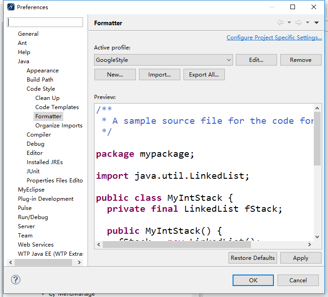Image resolution: width=328 pixels, height=297 pixels.
Task: Click preview scroll down arrow
Action: [x=317, y=237]
